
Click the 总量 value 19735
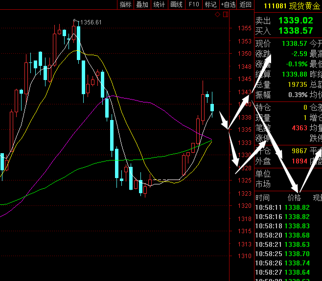[298, 84]
